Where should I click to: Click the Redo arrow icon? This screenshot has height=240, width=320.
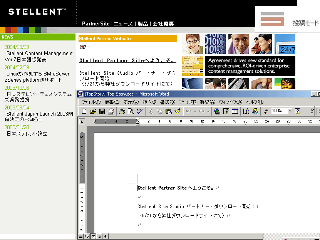click(202, 111)
